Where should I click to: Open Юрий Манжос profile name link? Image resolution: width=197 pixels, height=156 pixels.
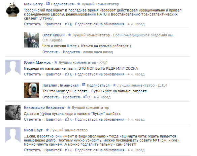(x=37, y=62)
